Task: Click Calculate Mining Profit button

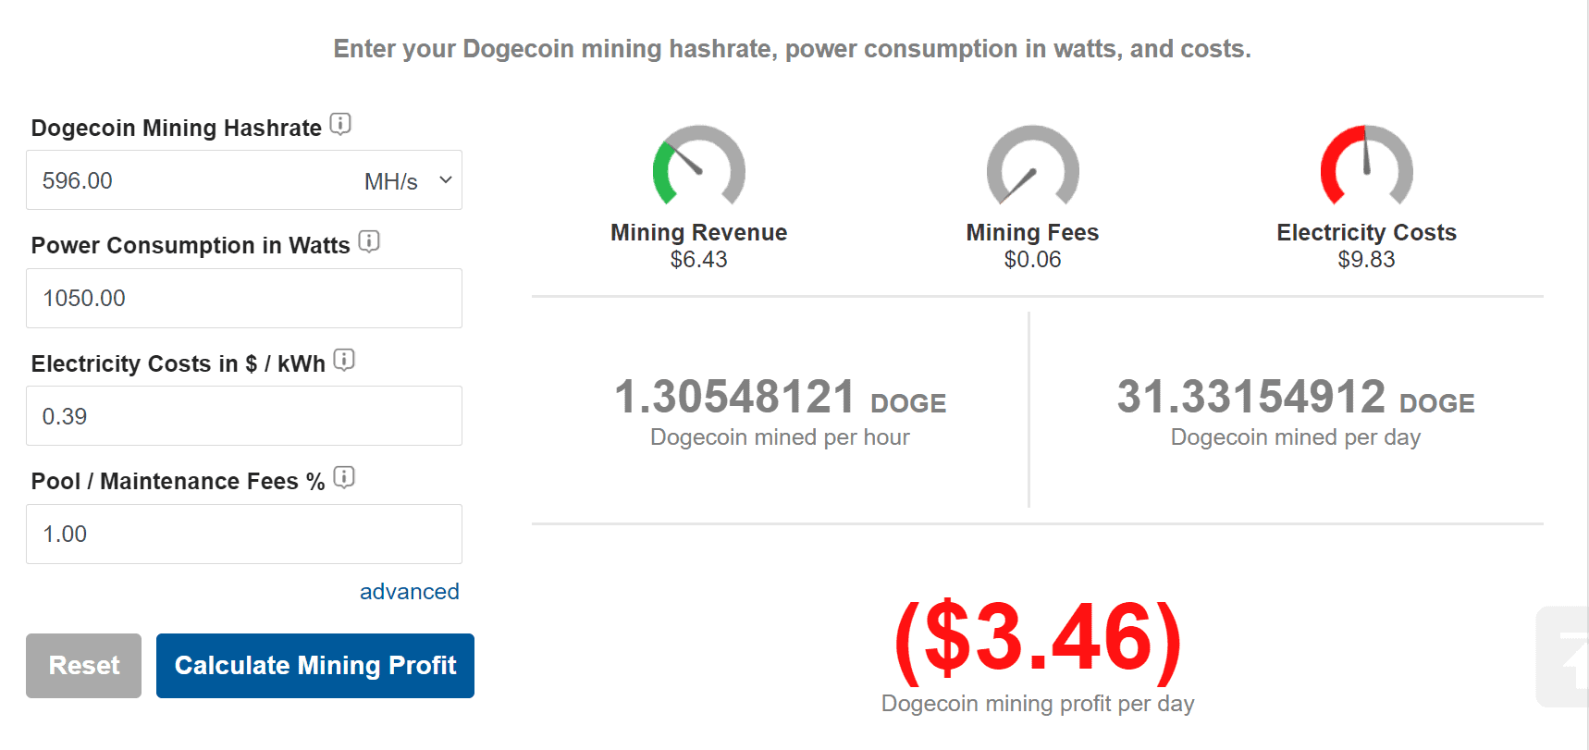Action: (x=315, y=666)
